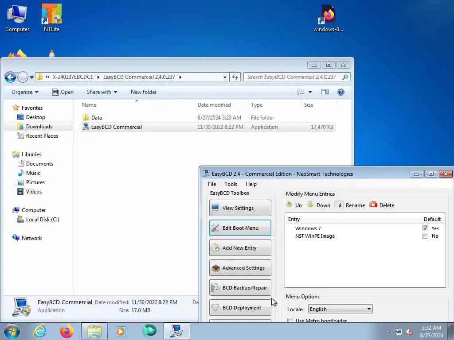
Task: Open the Help menu in EasyBCD
Action: pyautogui.click(x=251, y=184)
